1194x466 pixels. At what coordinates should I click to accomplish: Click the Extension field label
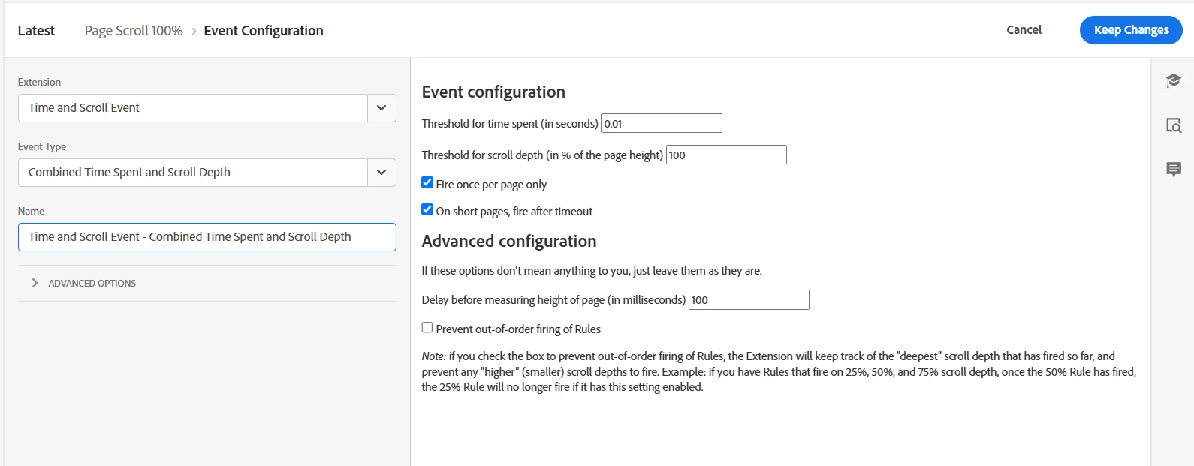pyautogui.click(x=39, y=82)
